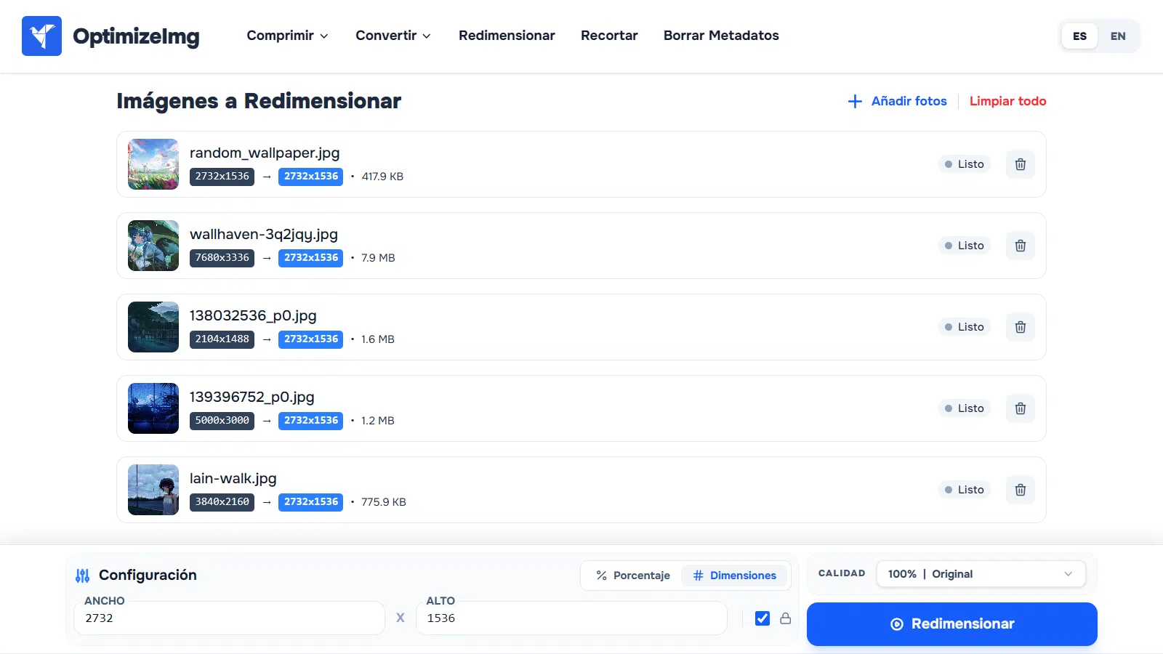Open the Redimensionar nav item

[507, 36]
